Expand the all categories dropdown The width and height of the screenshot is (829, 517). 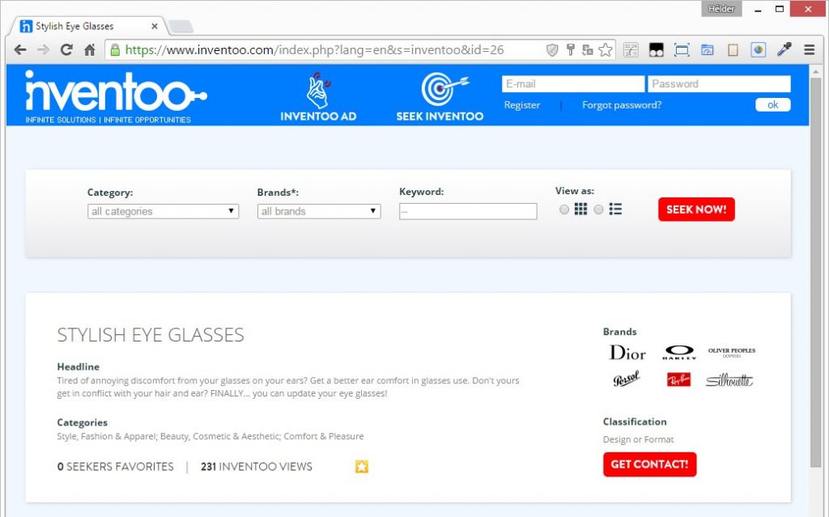tap(163, 211)
